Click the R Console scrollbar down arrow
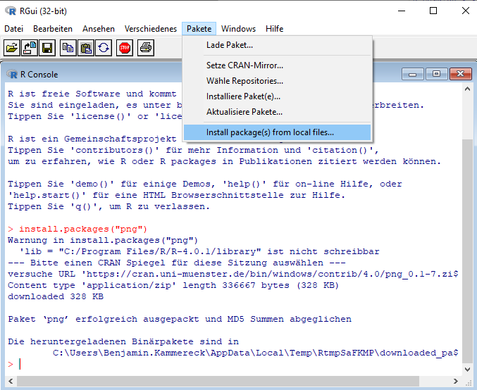Image resolution: width=477 pixels, height=390 pixels. [x=467, y=370]
